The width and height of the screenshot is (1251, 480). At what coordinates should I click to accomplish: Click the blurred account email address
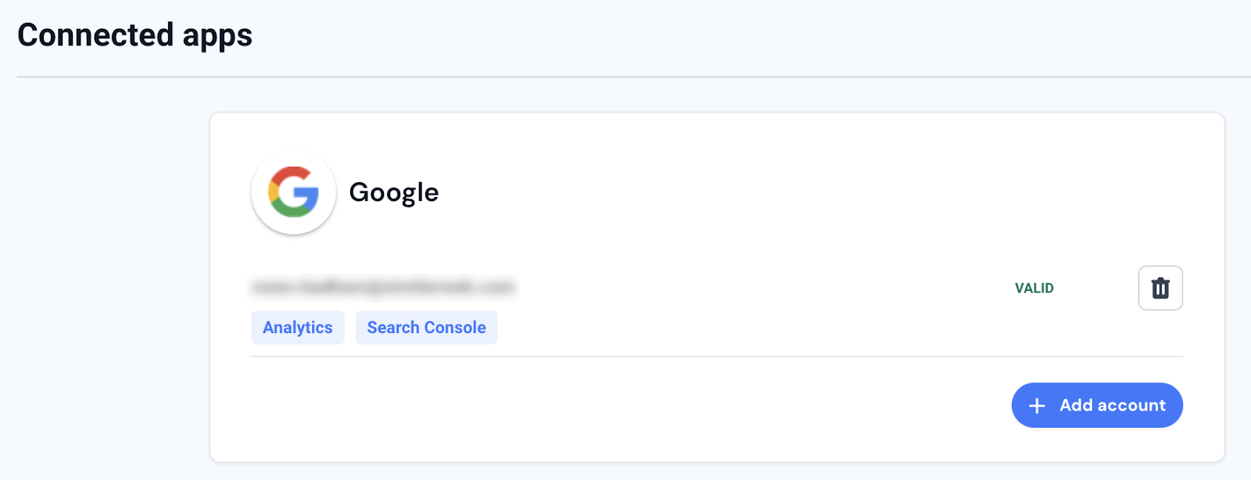382,287
